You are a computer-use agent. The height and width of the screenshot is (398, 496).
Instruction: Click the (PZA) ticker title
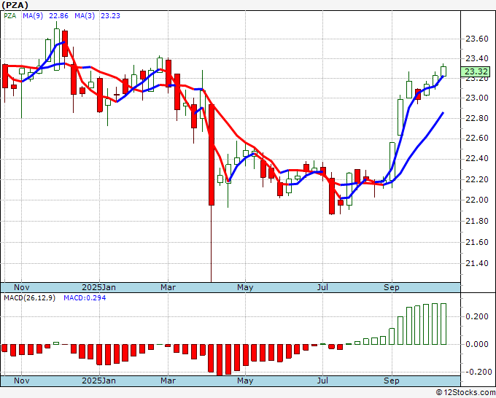(18, 5)
